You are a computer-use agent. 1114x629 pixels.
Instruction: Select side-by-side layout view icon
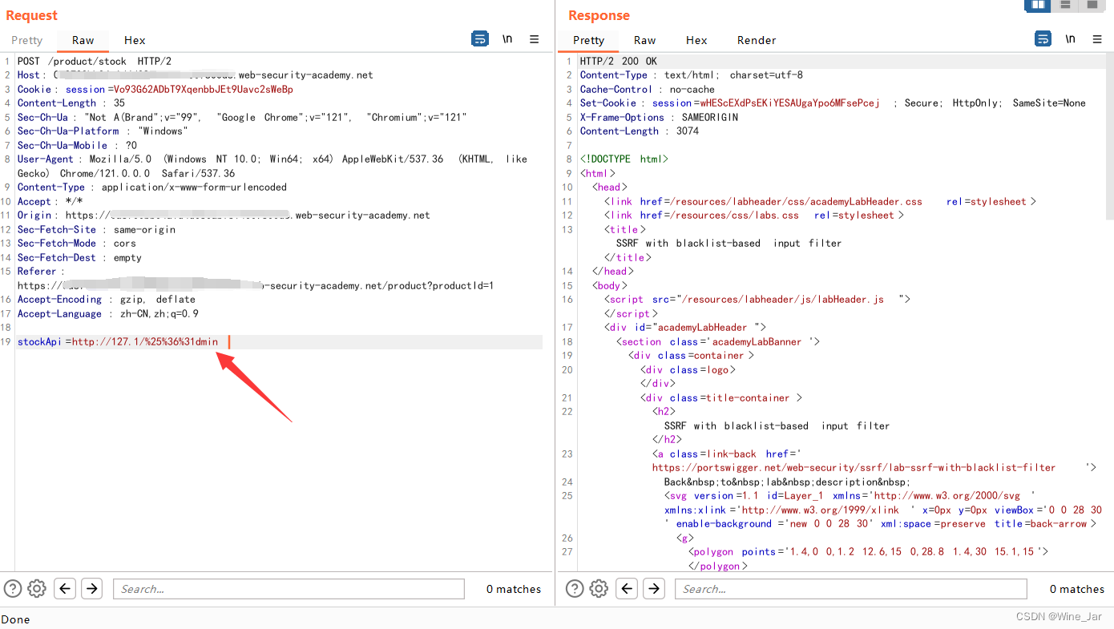click(x=1038, y=6)
